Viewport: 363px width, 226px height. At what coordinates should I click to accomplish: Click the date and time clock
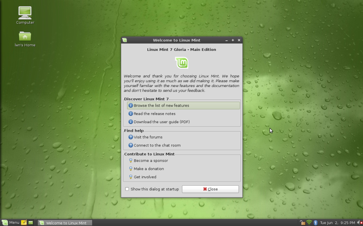coord(337,223)
